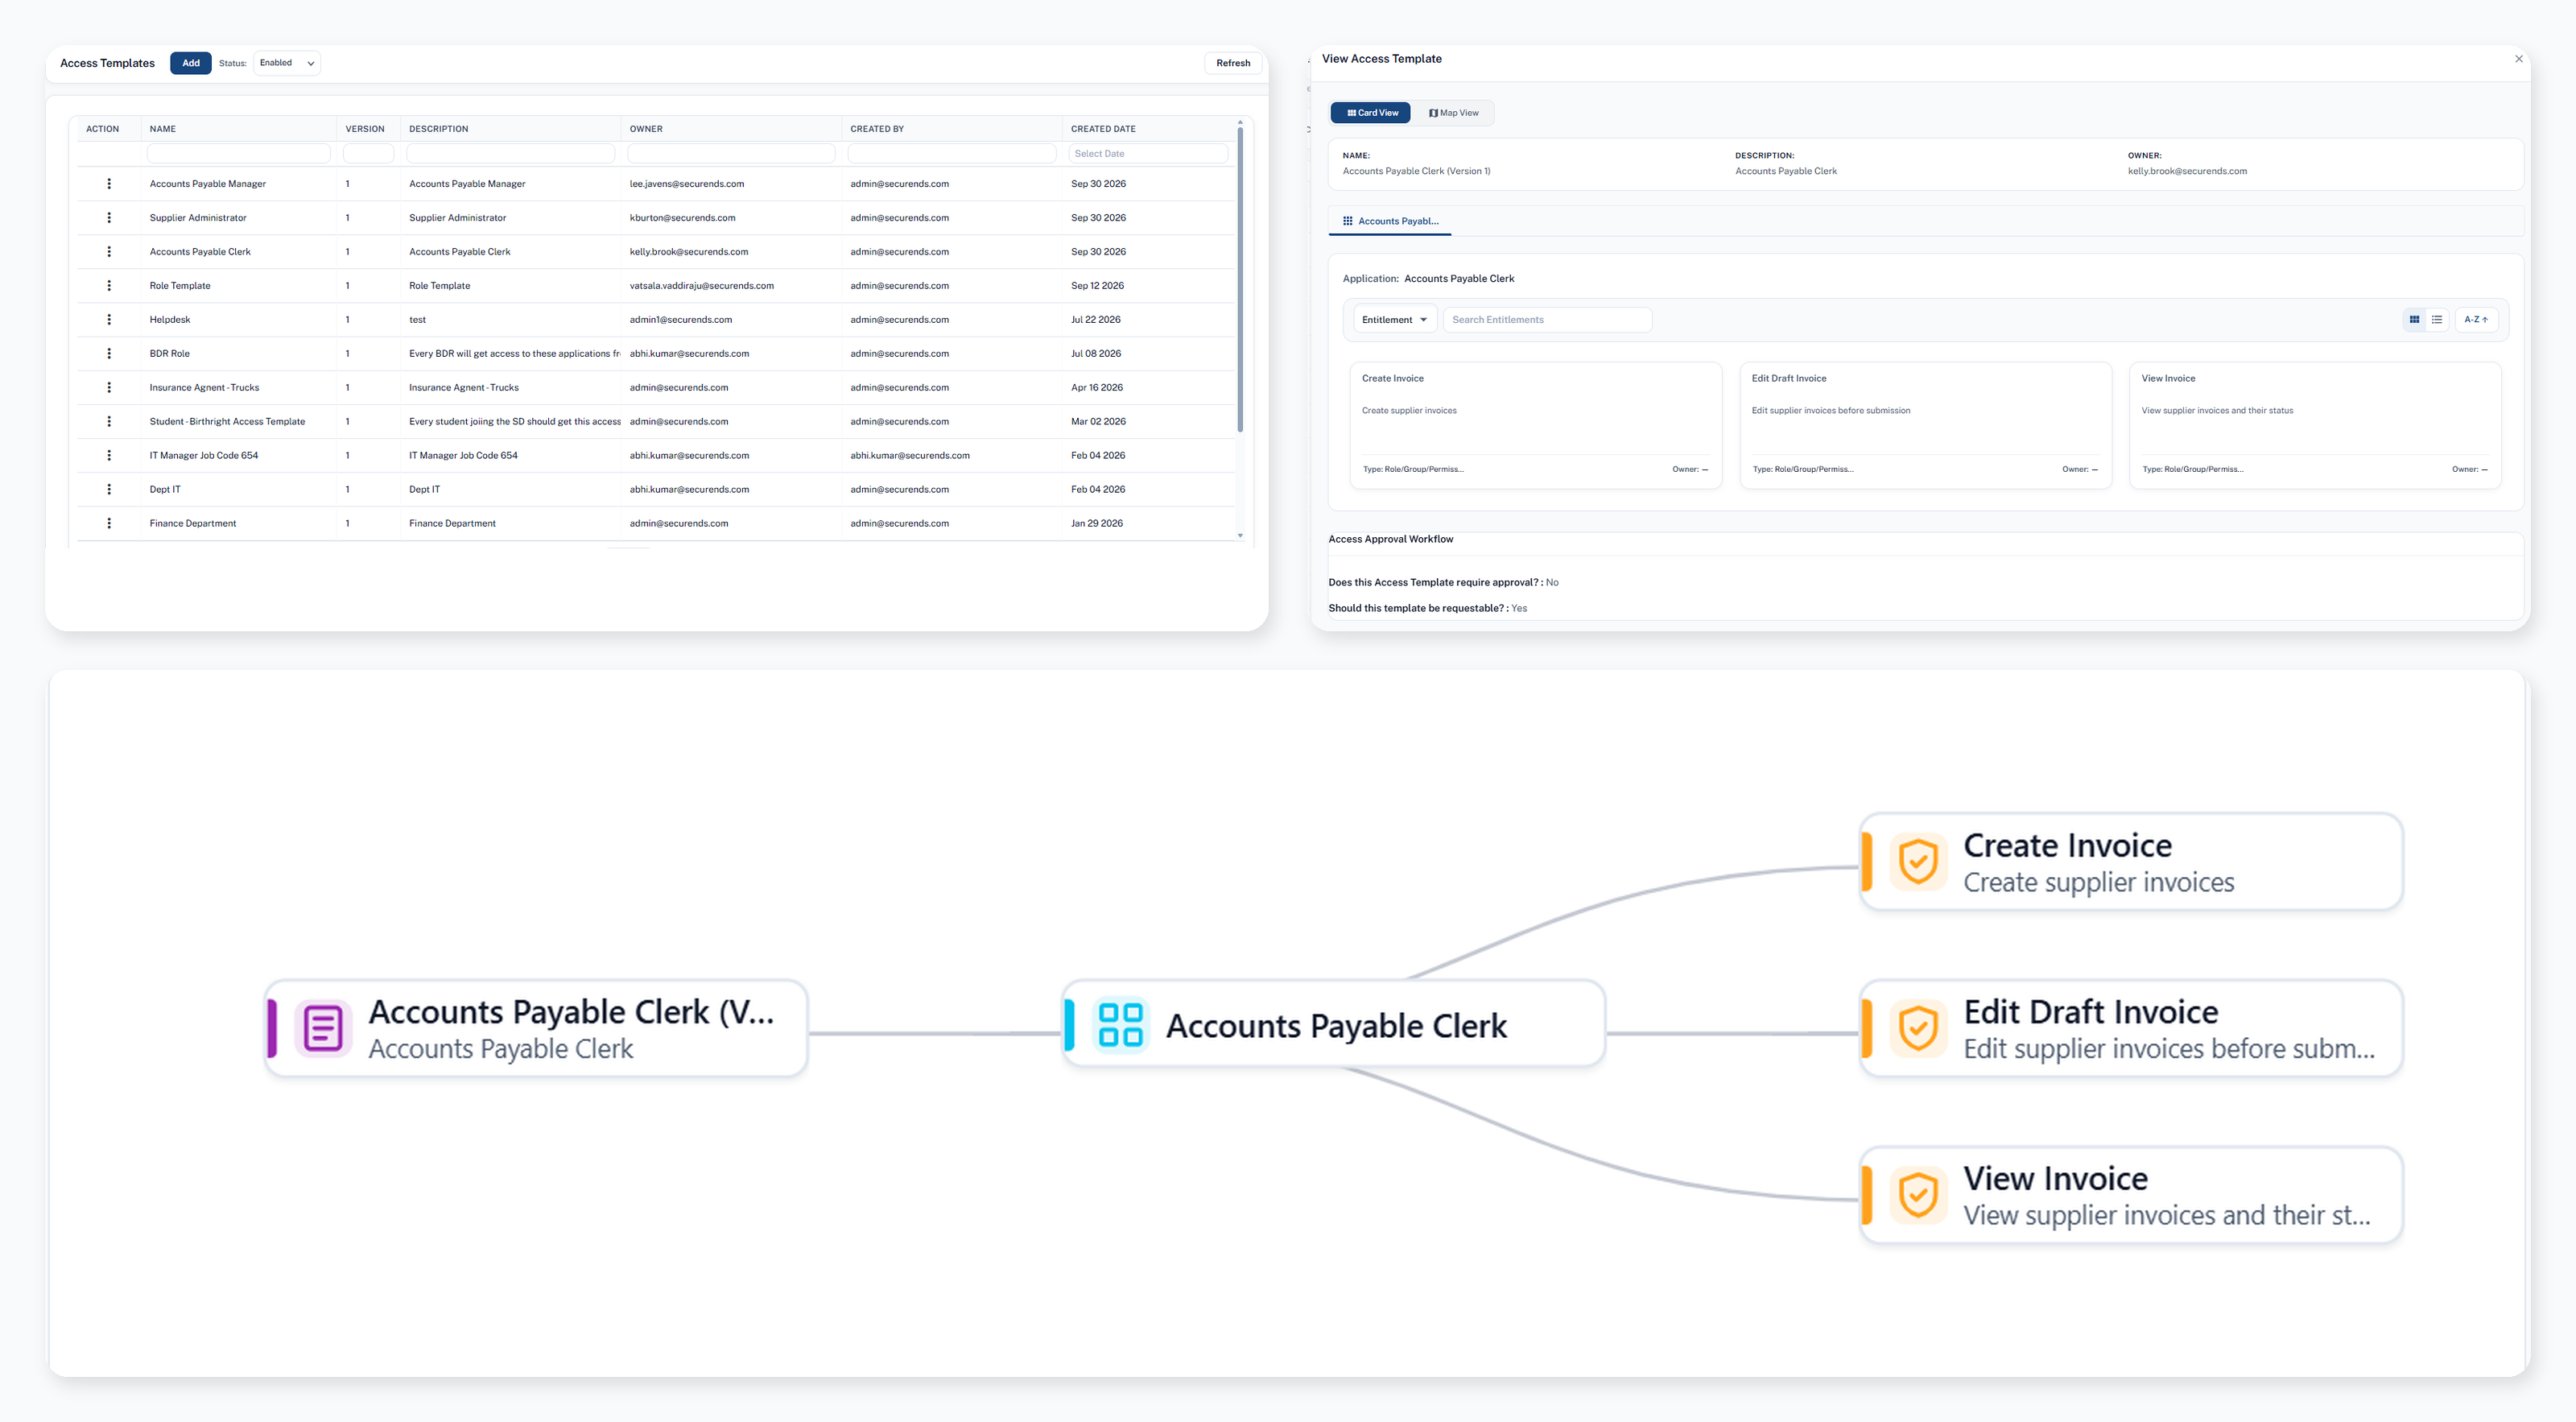The width and height of the screenshot is (2576, 1422).
Task: Click the purple template icon in map
Action: pyautogui.click(x=323, y=1028)
